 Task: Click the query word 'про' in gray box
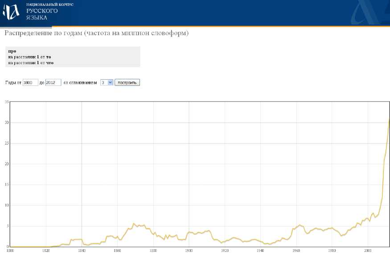point(12,51)
